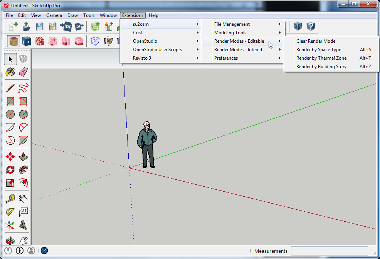
Task: Select the Move tool with red arrows
Action: (10, 157)
